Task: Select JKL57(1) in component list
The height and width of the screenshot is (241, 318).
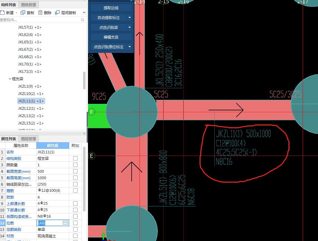Action: coord(30,27)
